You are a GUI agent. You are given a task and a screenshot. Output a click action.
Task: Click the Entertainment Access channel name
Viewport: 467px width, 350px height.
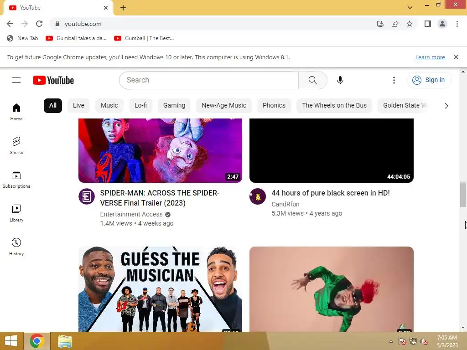(x=131, y=214)
